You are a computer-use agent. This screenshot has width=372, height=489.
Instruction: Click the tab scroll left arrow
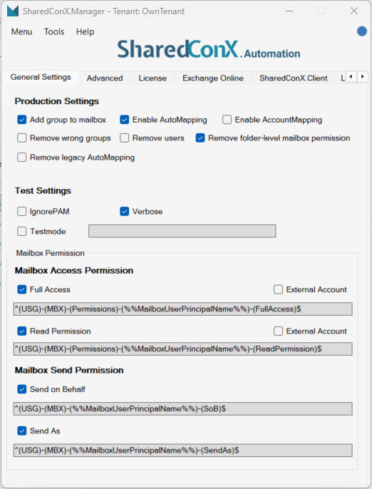(351, 77)
